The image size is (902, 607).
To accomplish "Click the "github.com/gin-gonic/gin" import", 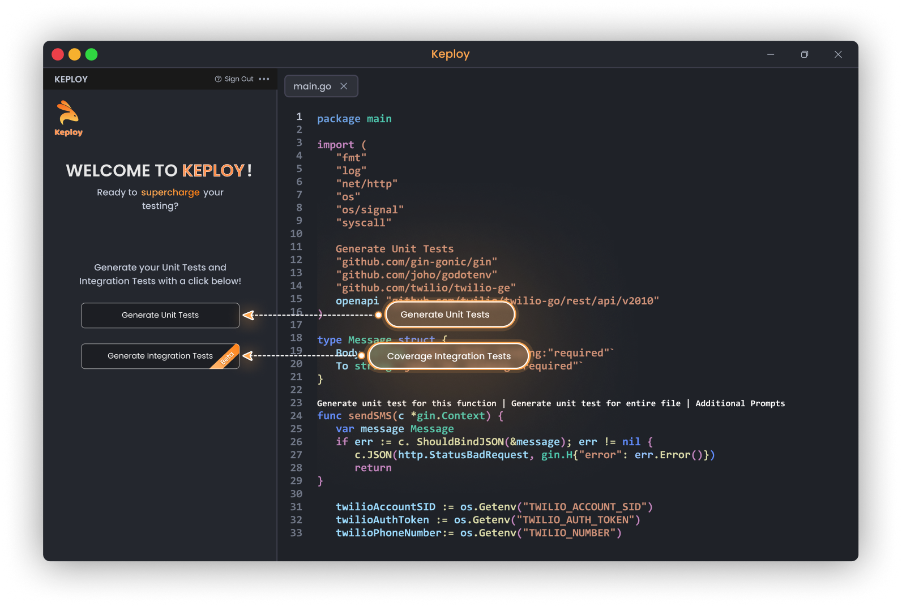I will [x=417, y=262].
